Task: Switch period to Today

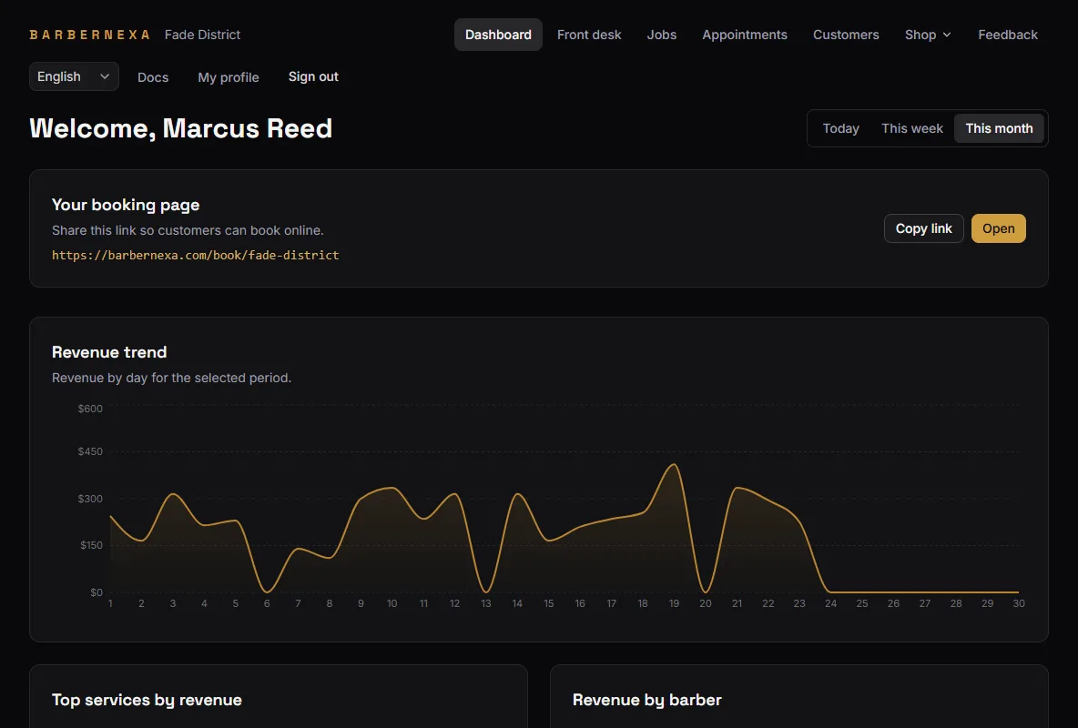Action: pos(840,128)
